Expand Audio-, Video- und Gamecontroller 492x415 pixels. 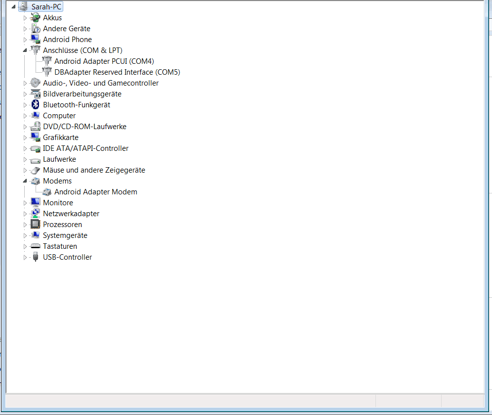click(x=25, y=83)
